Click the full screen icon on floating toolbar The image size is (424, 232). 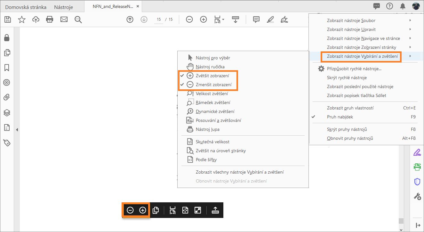(x=198, y=210)
